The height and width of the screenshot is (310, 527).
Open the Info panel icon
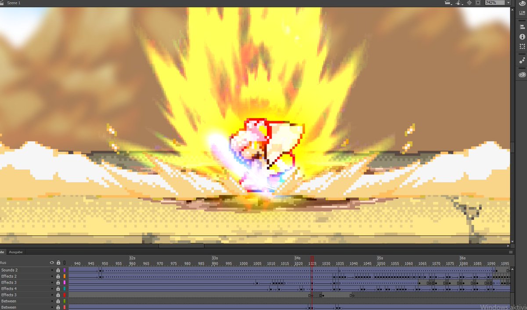click(x=522, y=36)
